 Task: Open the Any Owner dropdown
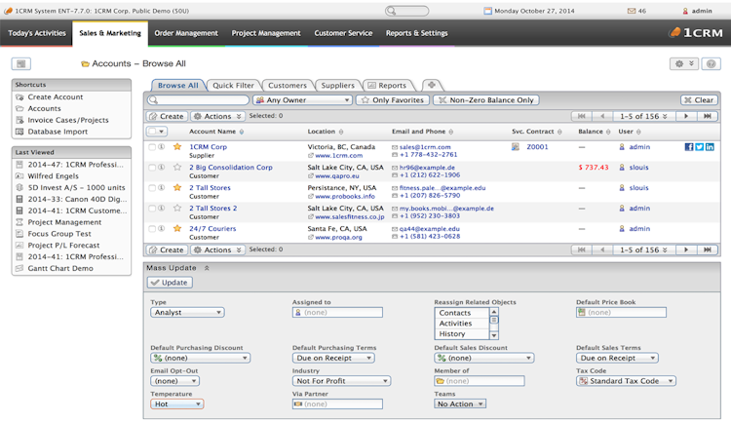(302, 99)
